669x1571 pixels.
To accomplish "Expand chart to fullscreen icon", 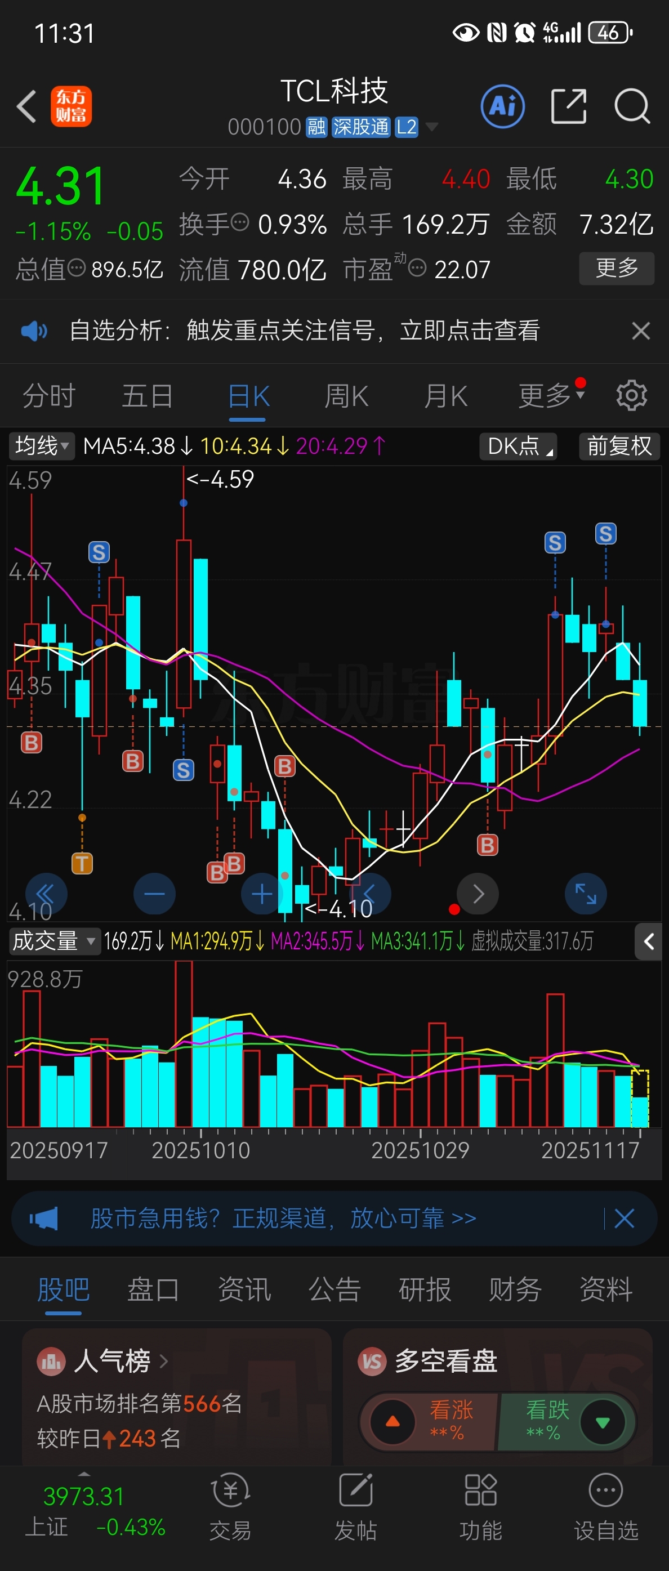I will click(586, 894).
